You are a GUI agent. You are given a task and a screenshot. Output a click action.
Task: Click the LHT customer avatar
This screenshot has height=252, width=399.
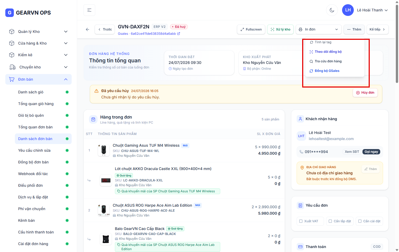coord(301,136)
